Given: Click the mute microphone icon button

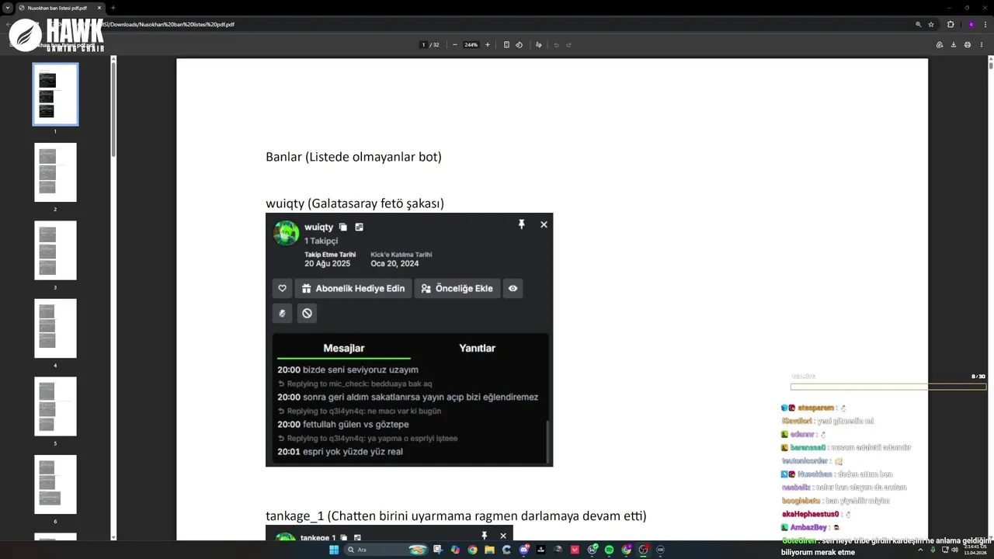Looking at the screenshot, I should pos(282,313).
